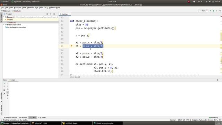The width and height of the screenshot is (222, 125).
Task: Open the PyCharm Community Edition app menu
Action: (25, 1)
